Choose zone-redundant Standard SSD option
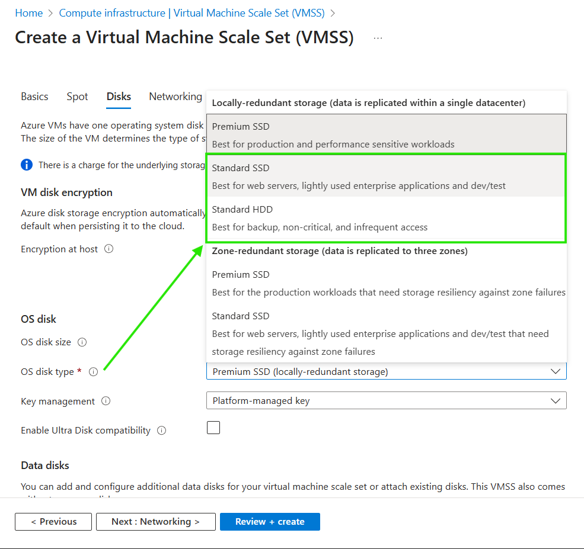This screenshot has height=549, width=584. click(386, 333)
